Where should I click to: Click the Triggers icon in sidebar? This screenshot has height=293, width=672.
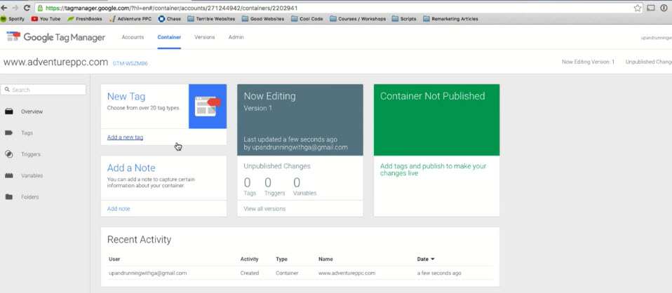click(9, 154)
